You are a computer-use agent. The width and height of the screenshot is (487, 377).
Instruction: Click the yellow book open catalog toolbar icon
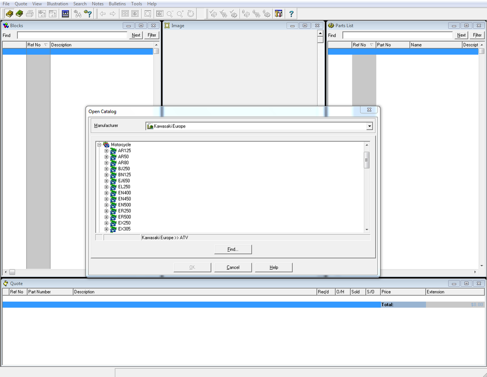point(10,14)
